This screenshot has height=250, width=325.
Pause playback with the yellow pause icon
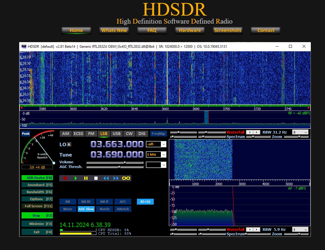(86, 178)
